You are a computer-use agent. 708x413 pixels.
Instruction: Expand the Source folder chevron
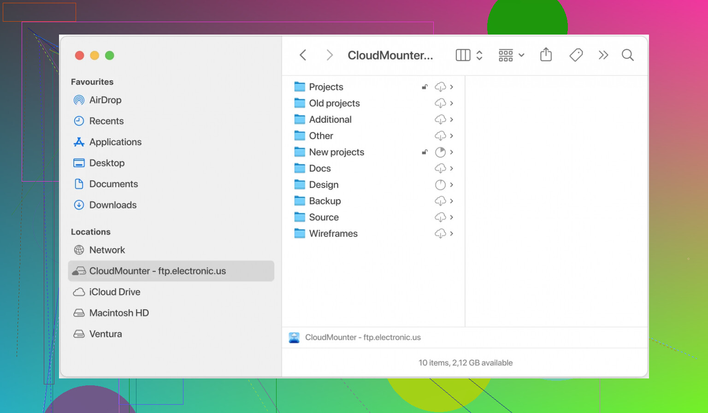pos(452,217)
